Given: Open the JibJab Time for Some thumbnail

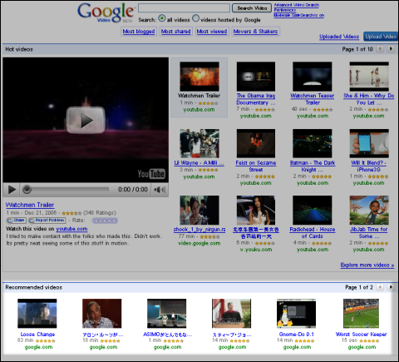Looking at the screenshot, I should (369, 210).
